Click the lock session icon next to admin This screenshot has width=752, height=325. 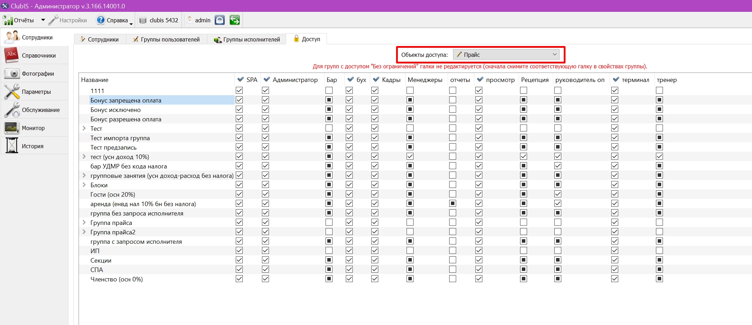(220, 20)
